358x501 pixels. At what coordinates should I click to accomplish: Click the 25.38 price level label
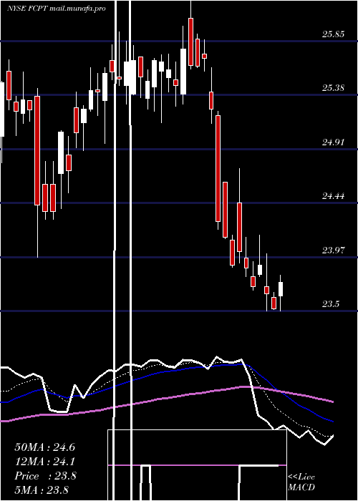click(333, 88)
